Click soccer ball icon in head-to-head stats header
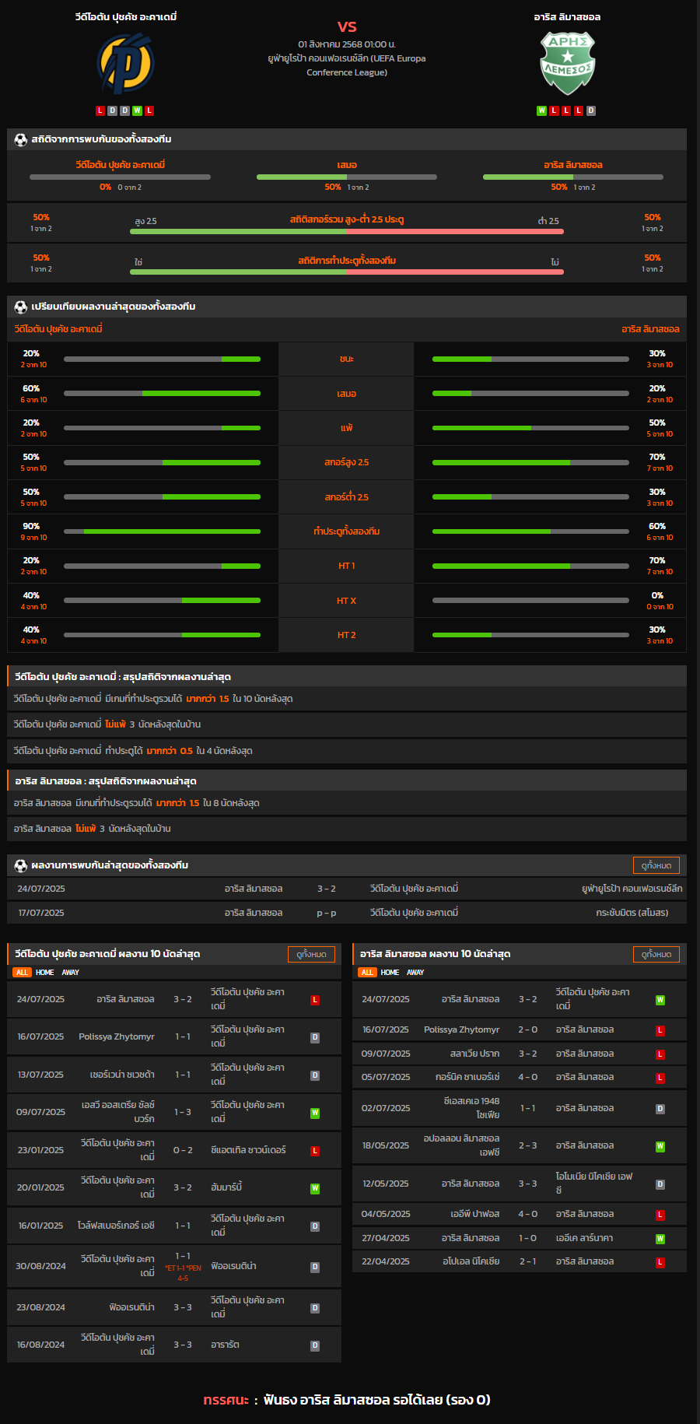 [21, 140]
